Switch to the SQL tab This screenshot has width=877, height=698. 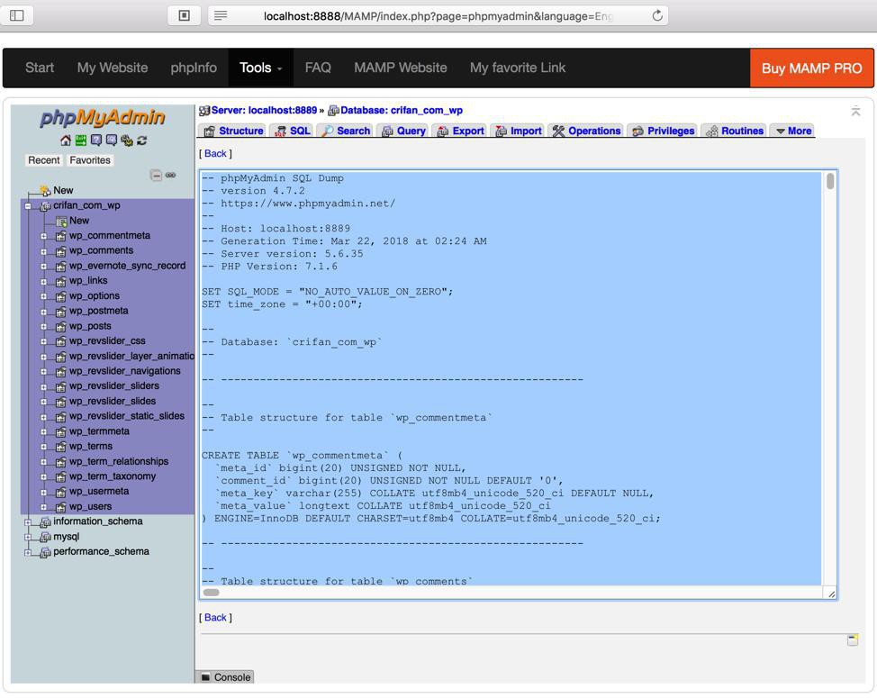pos(292,131)
